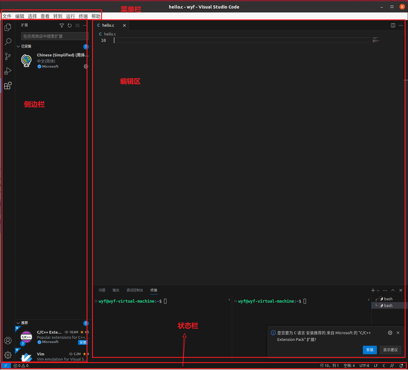Screen dimensions: 408x370
Task: Select the 终端 panel tab
Action: coord(154,290)
